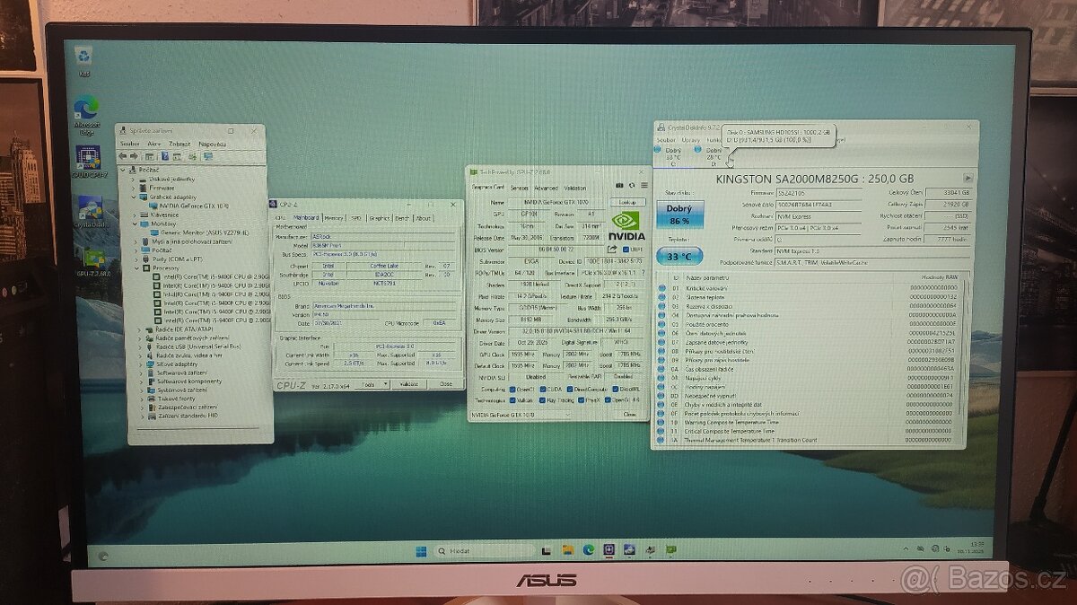Toggle the Ray Tracing checkbox in GPU-Z
This screenshot has width=1077, height=605.
[543, 402]
